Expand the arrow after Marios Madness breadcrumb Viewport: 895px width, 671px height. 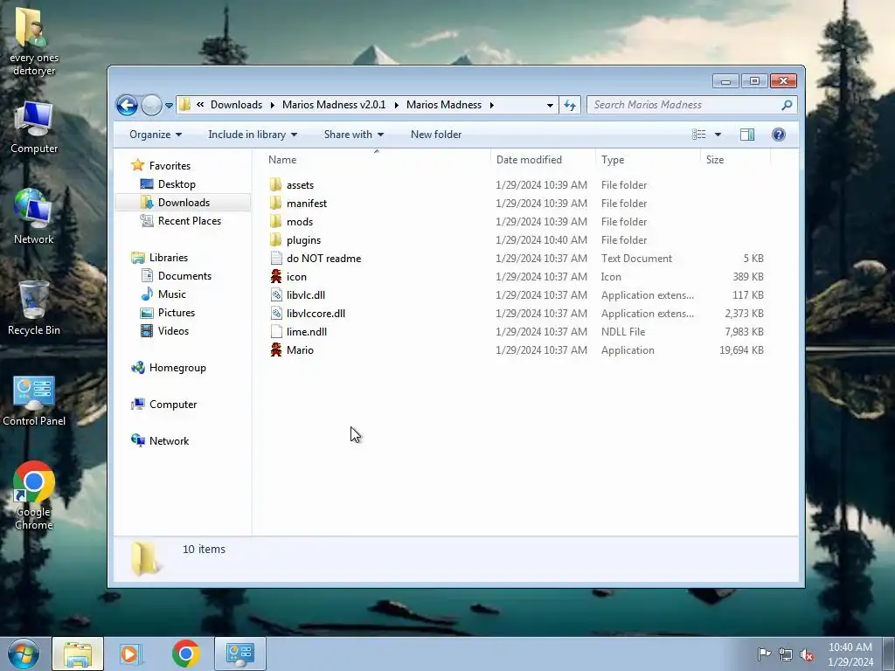point(491,105)
